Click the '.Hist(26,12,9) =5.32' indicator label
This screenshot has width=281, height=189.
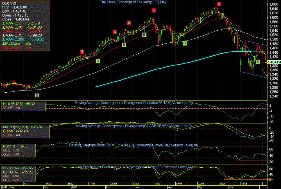(x=19, y=104)
